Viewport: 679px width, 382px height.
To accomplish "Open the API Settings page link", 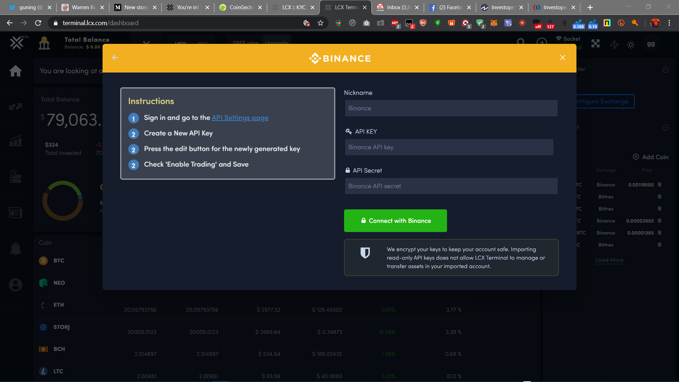I will pos(240,118).
